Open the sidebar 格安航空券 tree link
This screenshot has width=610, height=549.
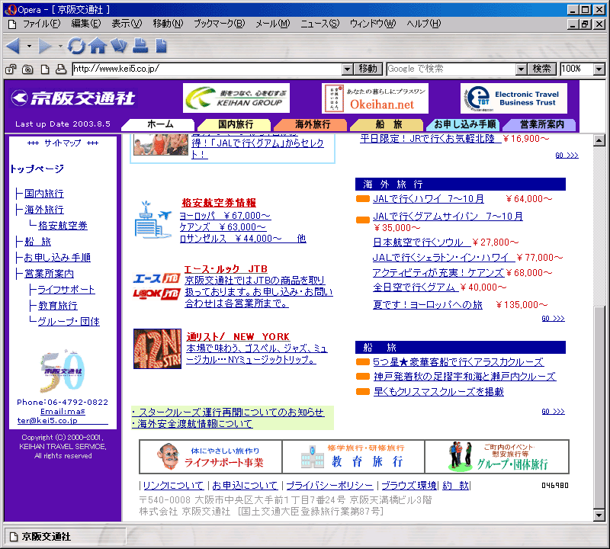[x=63, y=226]
